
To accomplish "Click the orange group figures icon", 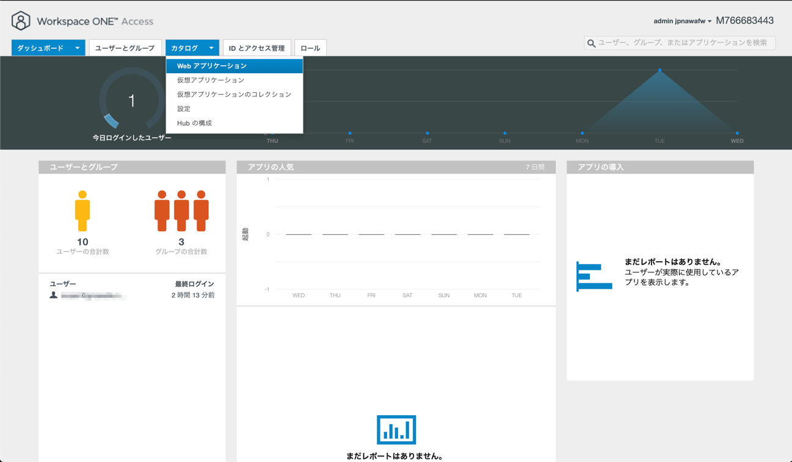I will [181, 211].
